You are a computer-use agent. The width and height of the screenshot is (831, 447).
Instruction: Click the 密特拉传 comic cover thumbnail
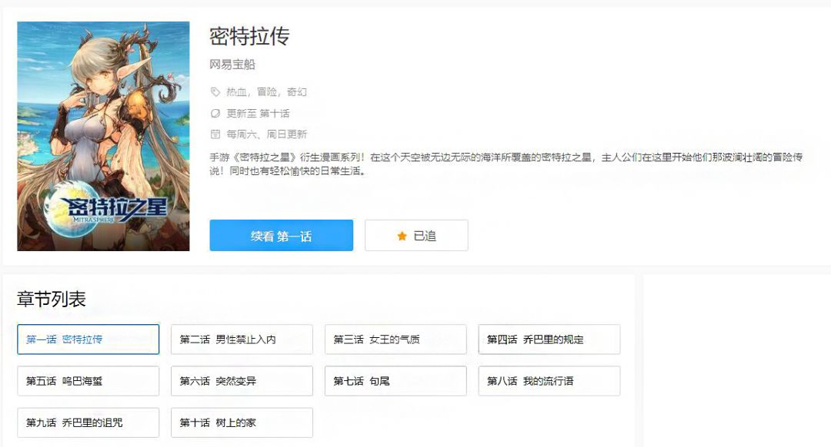(103, 136)
